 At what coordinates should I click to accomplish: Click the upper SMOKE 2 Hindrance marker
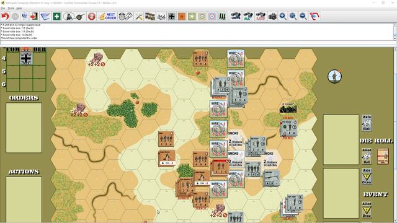click(236, 140)
